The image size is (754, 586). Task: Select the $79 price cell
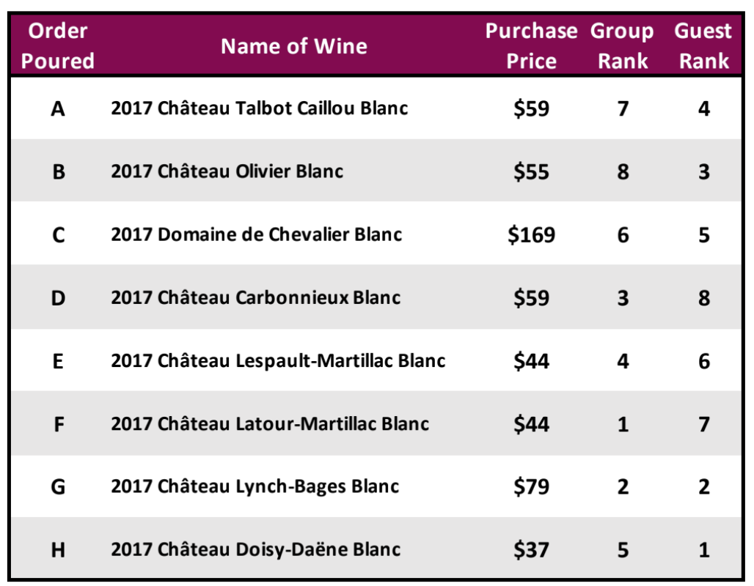point(531,487)
